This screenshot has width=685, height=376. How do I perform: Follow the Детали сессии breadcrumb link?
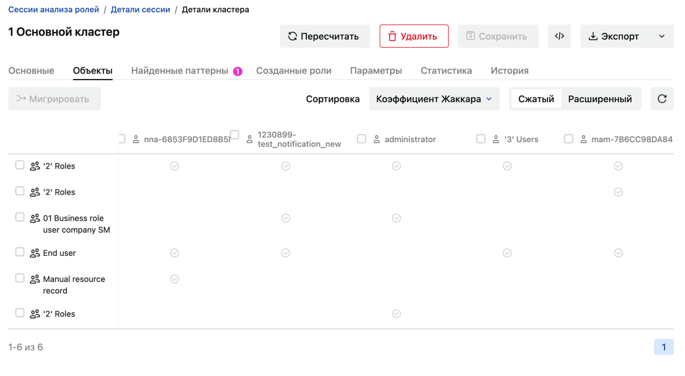[140, 10]
